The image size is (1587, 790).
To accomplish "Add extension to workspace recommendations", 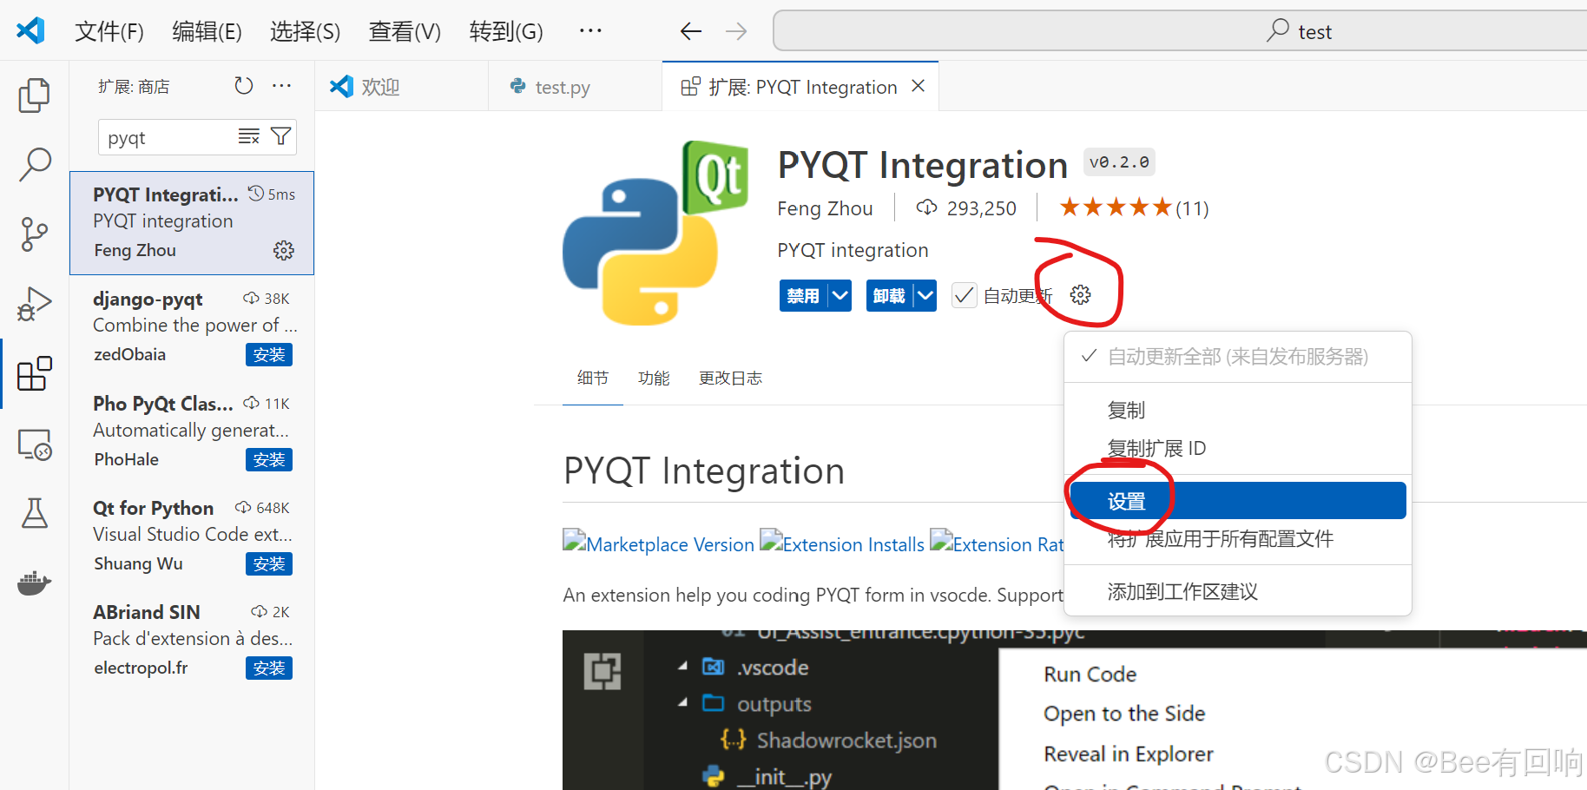I will coord(1238,592).
